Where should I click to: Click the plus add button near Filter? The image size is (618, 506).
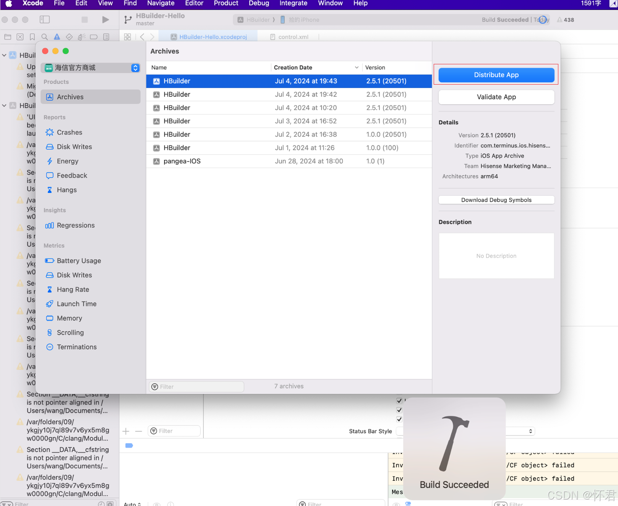point(126,431)
